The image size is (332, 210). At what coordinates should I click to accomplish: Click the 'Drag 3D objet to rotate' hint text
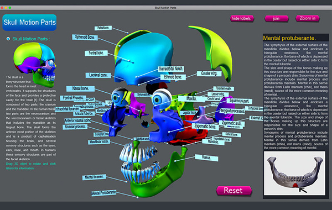[x=30, y=166]
